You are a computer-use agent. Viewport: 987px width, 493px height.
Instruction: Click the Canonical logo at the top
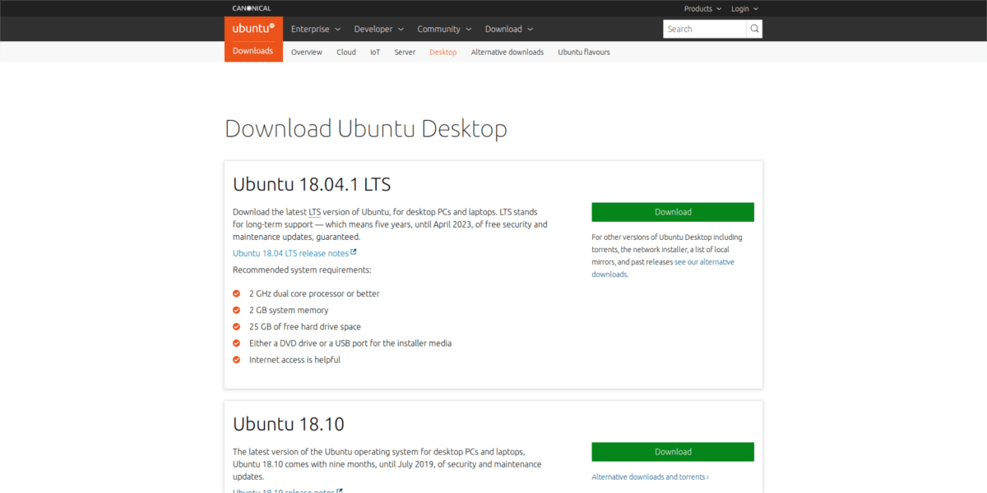(251, 7)
